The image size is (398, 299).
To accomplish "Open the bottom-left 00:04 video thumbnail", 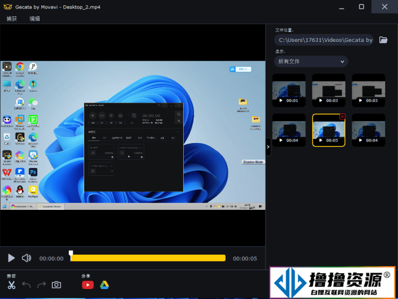I will (x=289, y=130).
